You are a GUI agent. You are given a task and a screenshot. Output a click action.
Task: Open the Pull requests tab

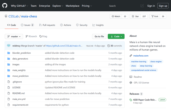[47, 25]
